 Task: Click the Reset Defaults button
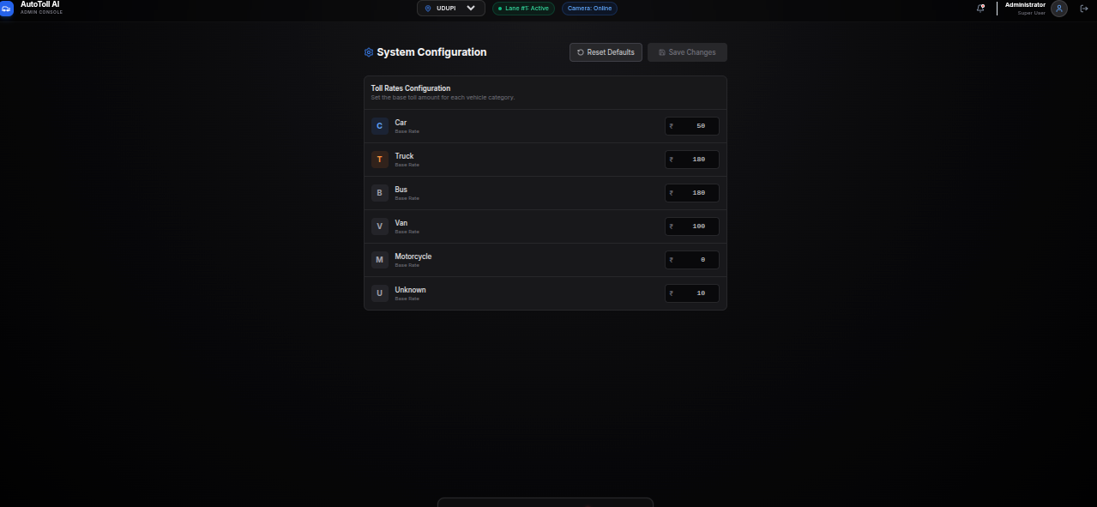606,52
